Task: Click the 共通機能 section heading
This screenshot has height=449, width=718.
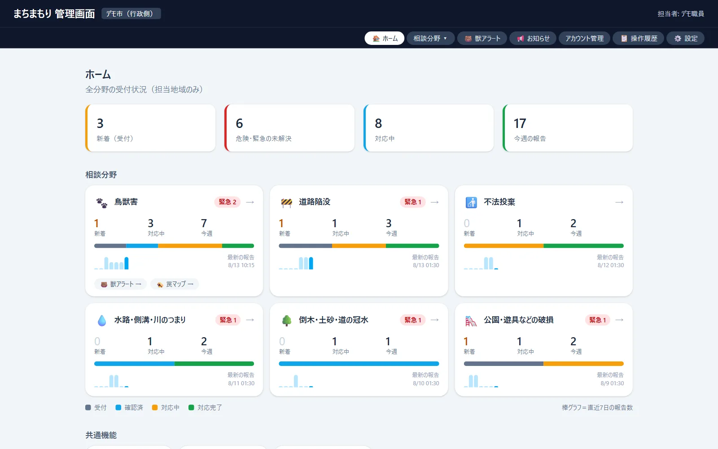Action: tap(101, 435)
